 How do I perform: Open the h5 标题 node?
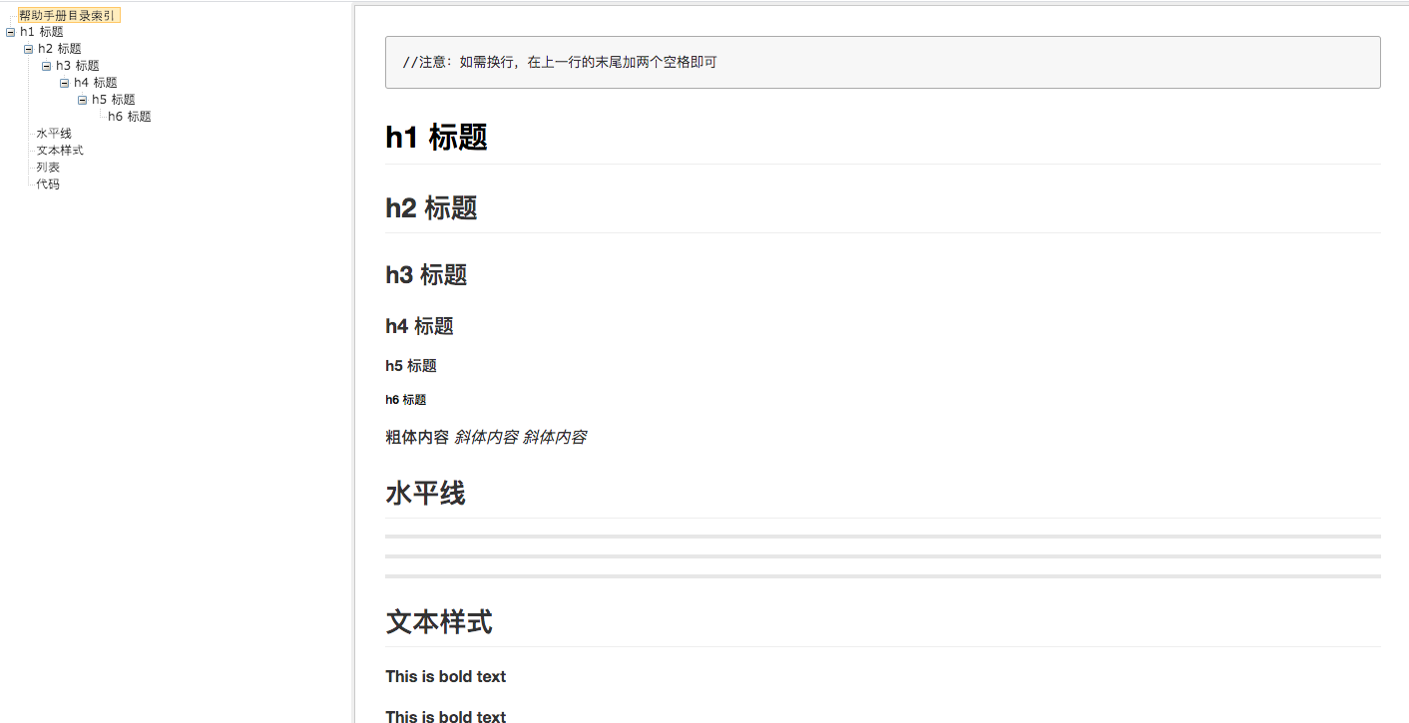click(x=113, y=99)
